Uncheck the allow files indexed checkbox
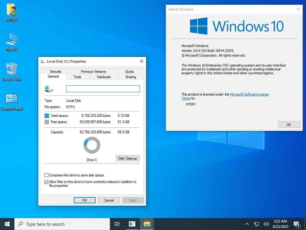306x230 pixels. point(46,182)
